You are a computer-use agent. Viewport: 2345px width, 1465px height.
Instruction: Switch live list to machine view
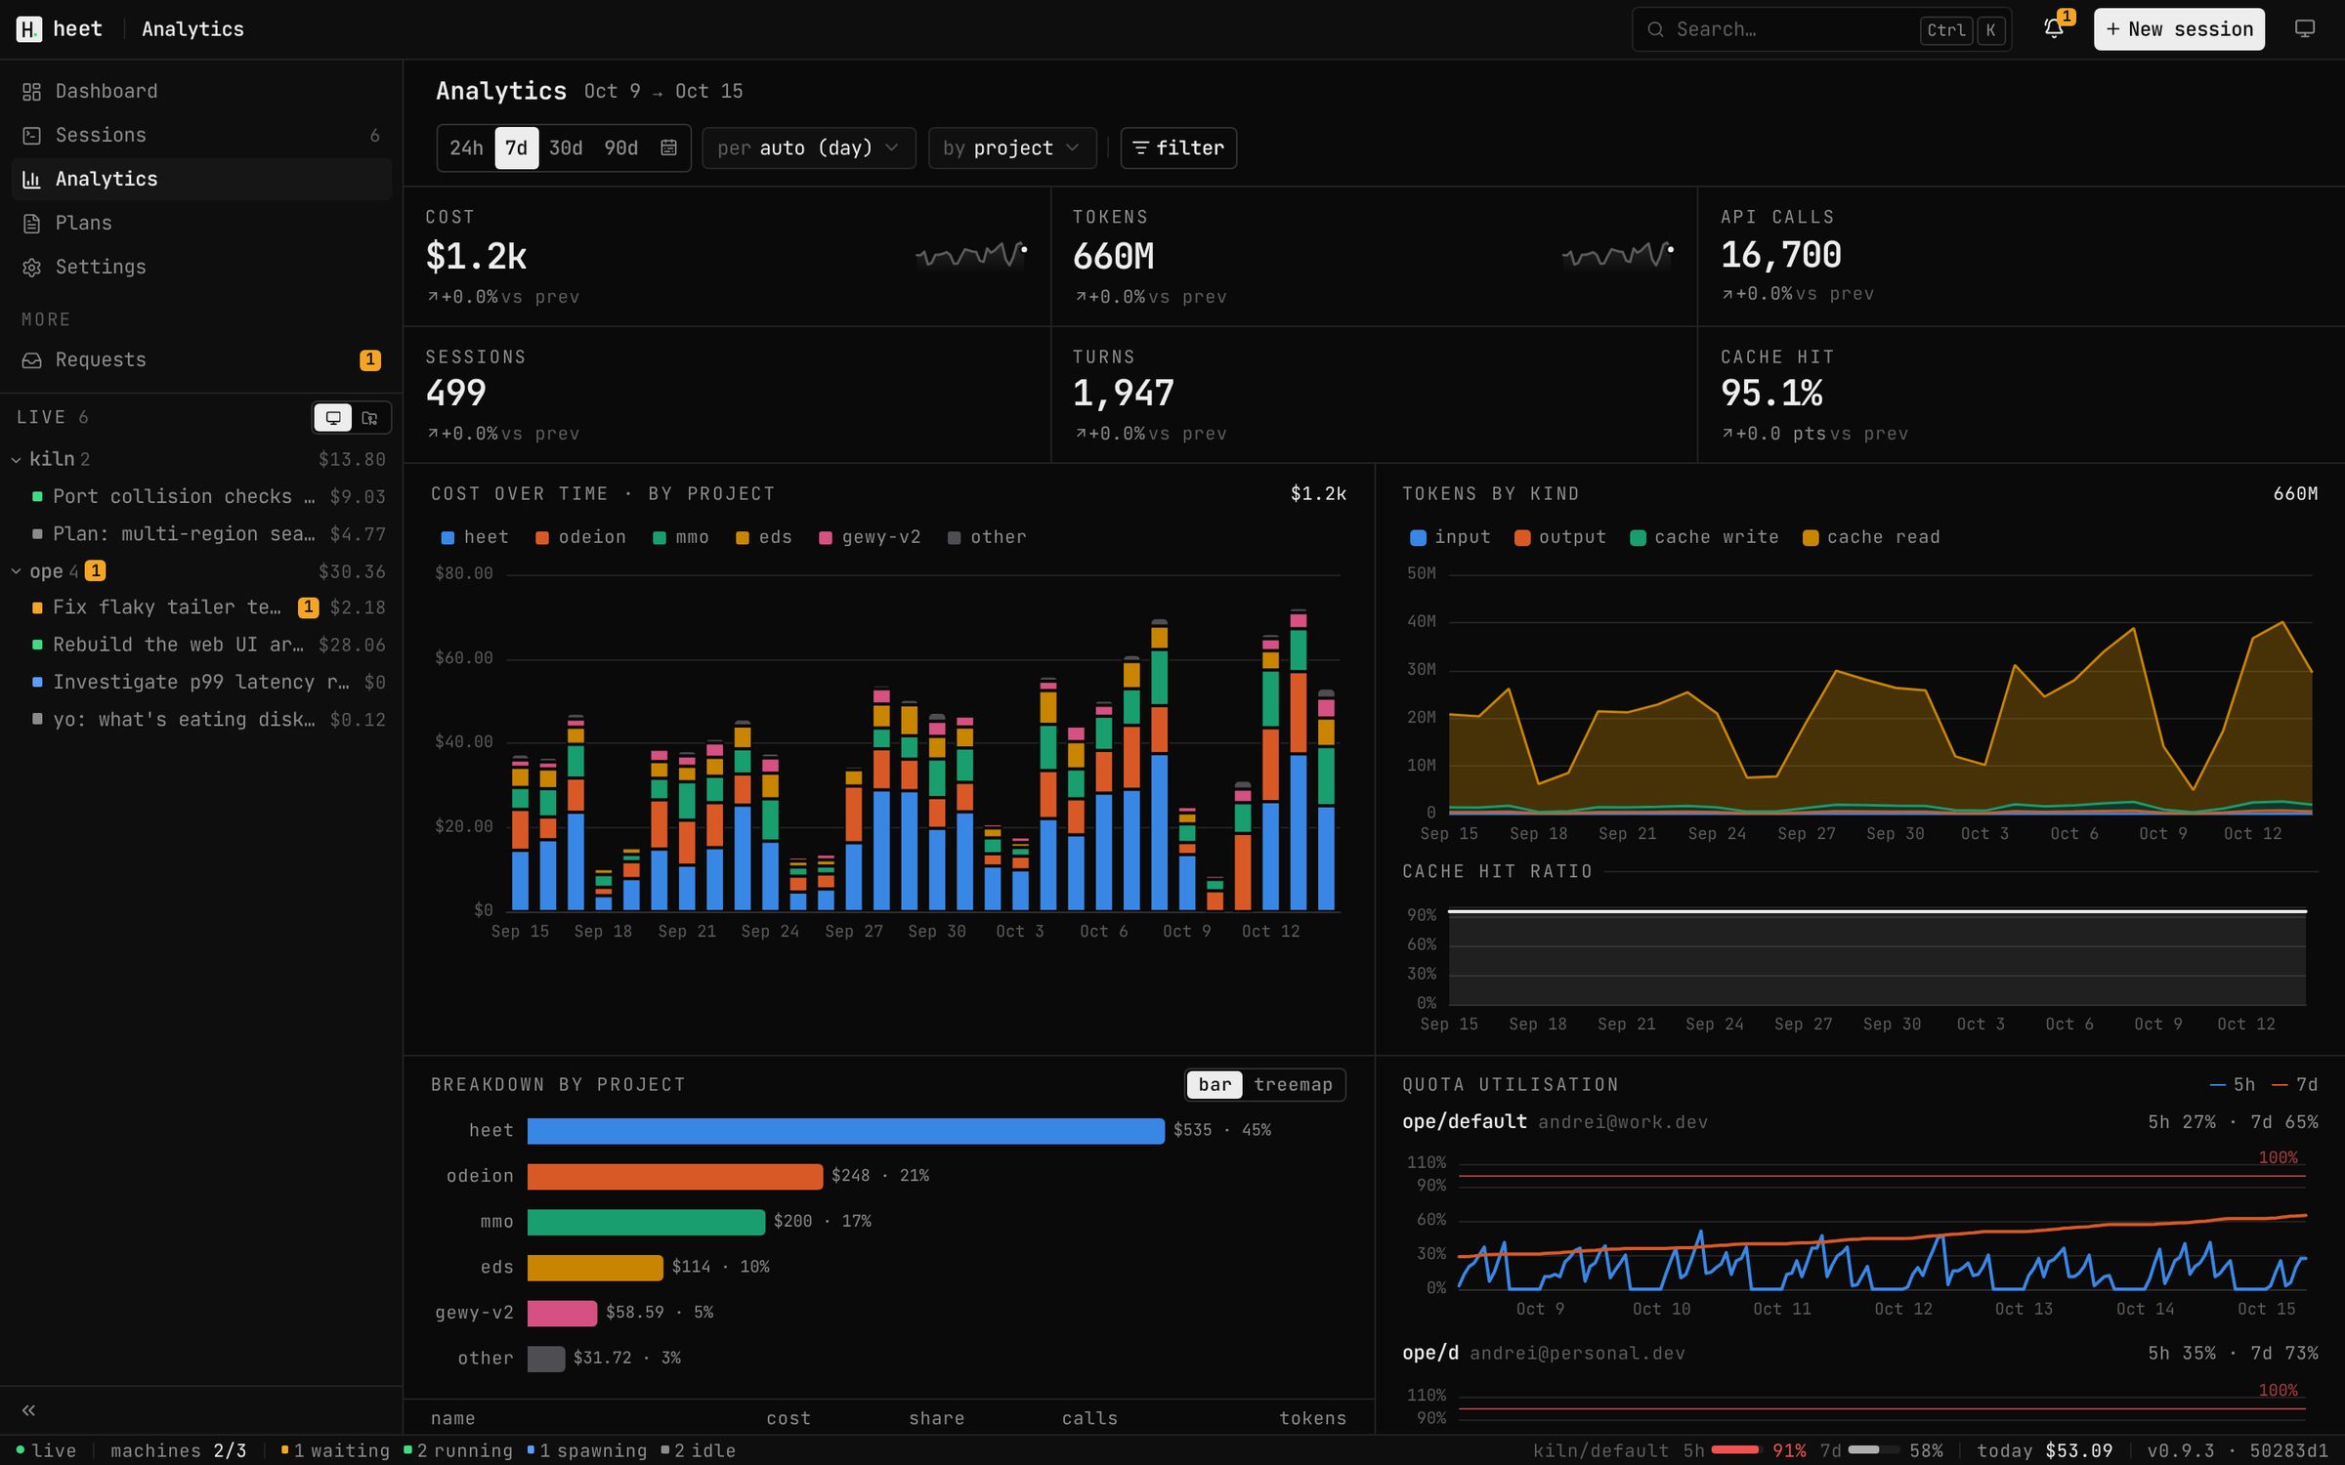pos(333,418)
